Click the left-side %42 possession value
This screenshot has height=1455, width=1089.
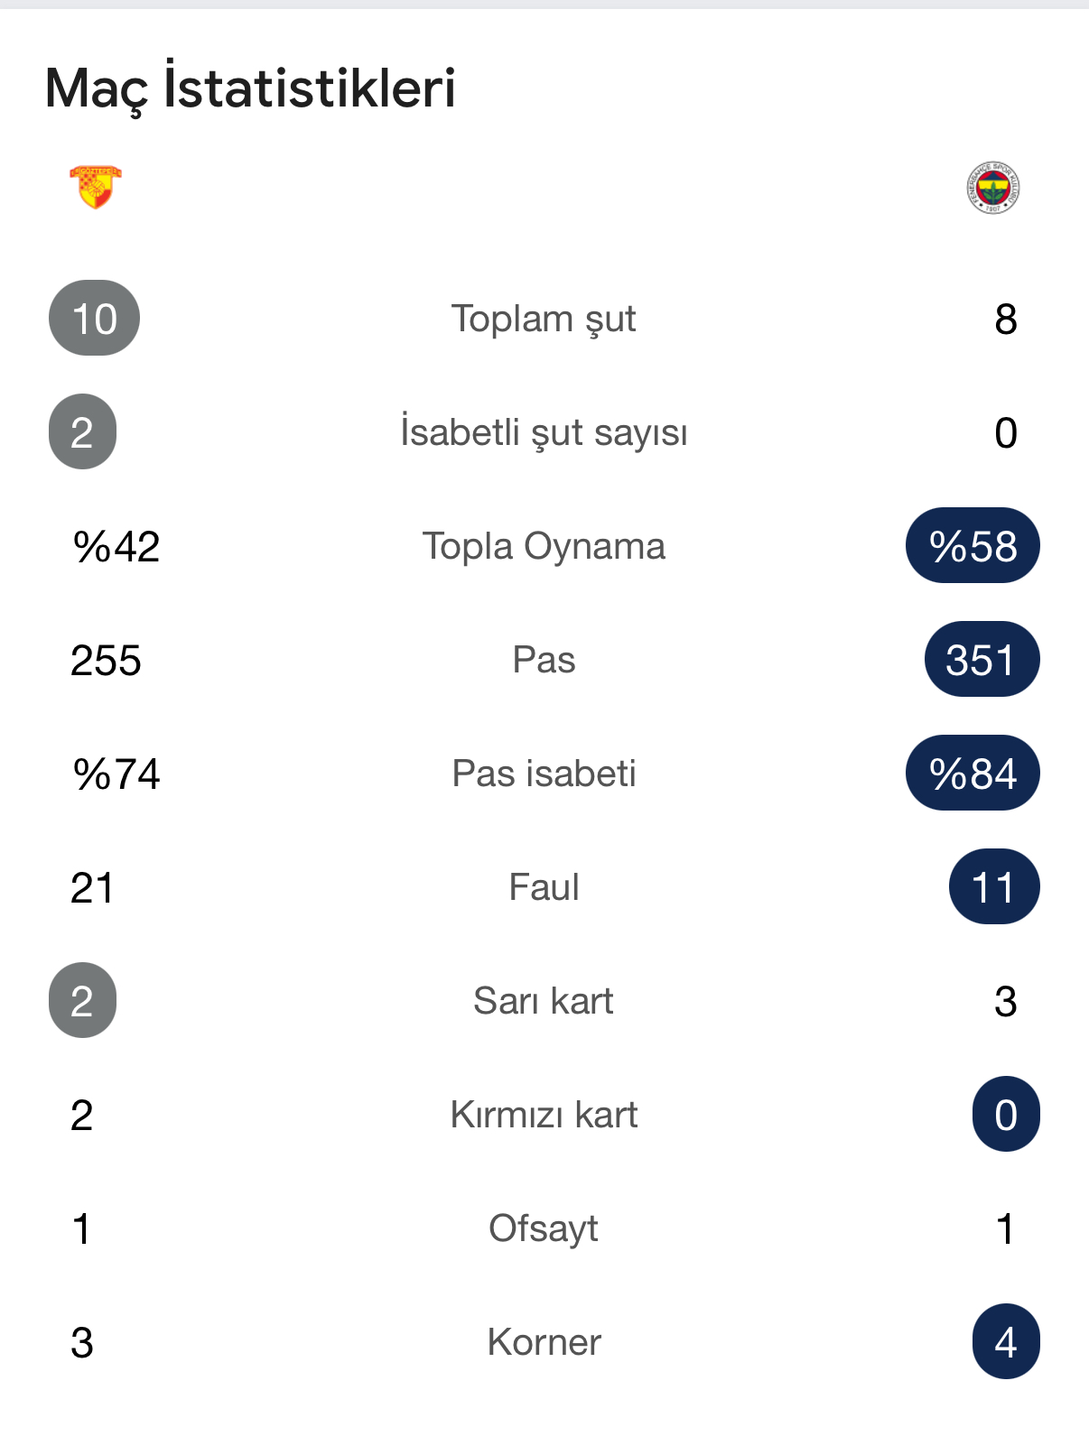coord(116,546)
